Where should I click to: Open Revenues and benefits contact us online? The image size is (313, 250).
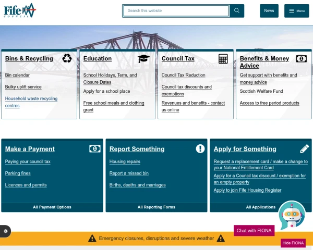click(x=193, y=106)
